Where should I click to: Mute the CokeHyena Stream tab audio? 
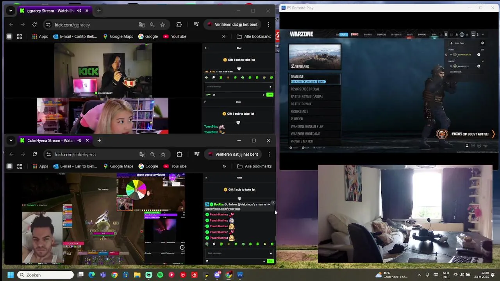click(79, 140)
